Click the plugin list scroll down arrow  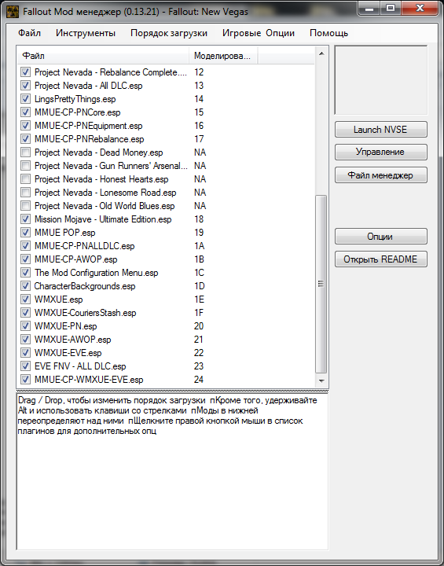pos(321,380)
